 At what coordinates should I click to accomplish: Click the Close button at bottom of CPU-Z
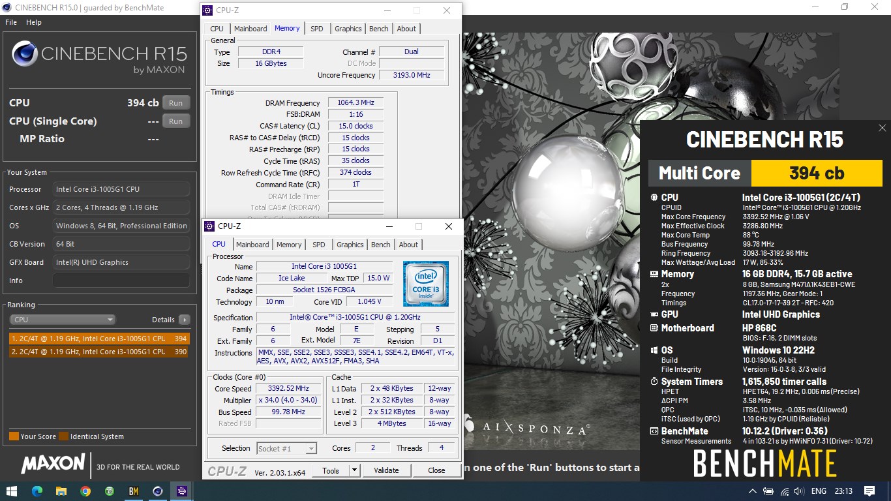pos(436,470)
